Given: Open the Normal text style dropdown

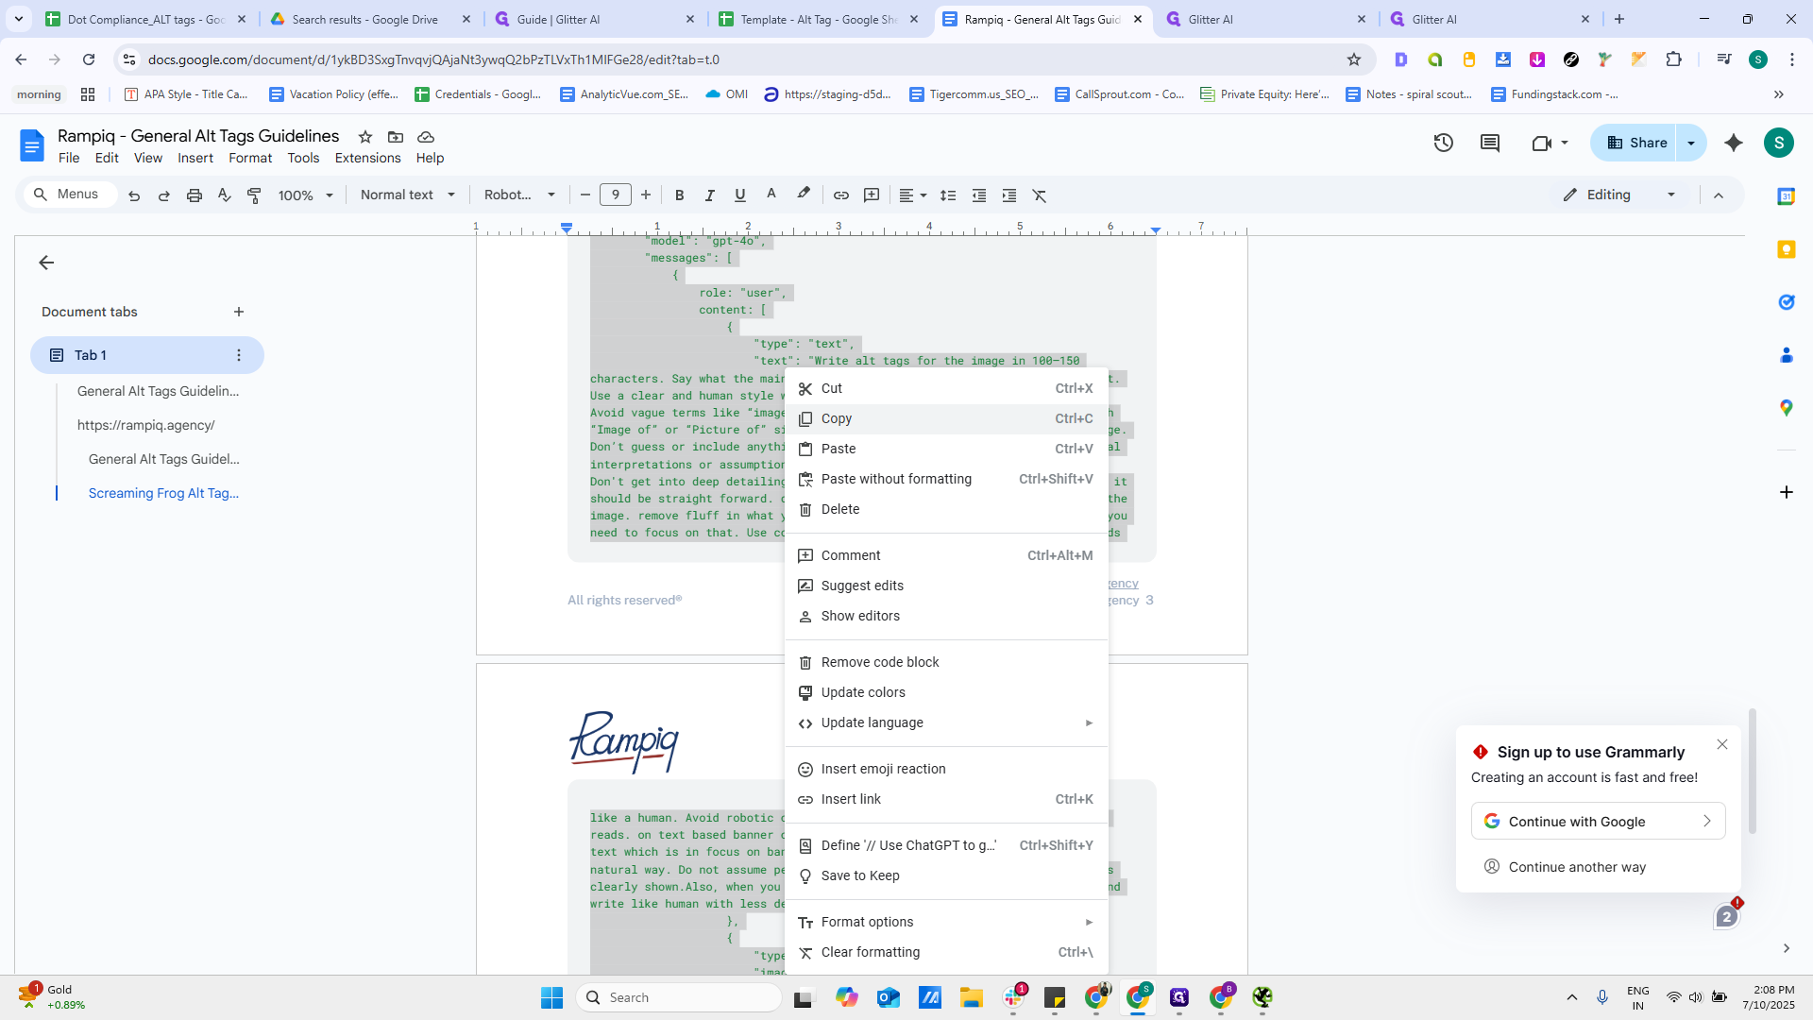Looking at the screenshot, I should [x=408, y=195].
